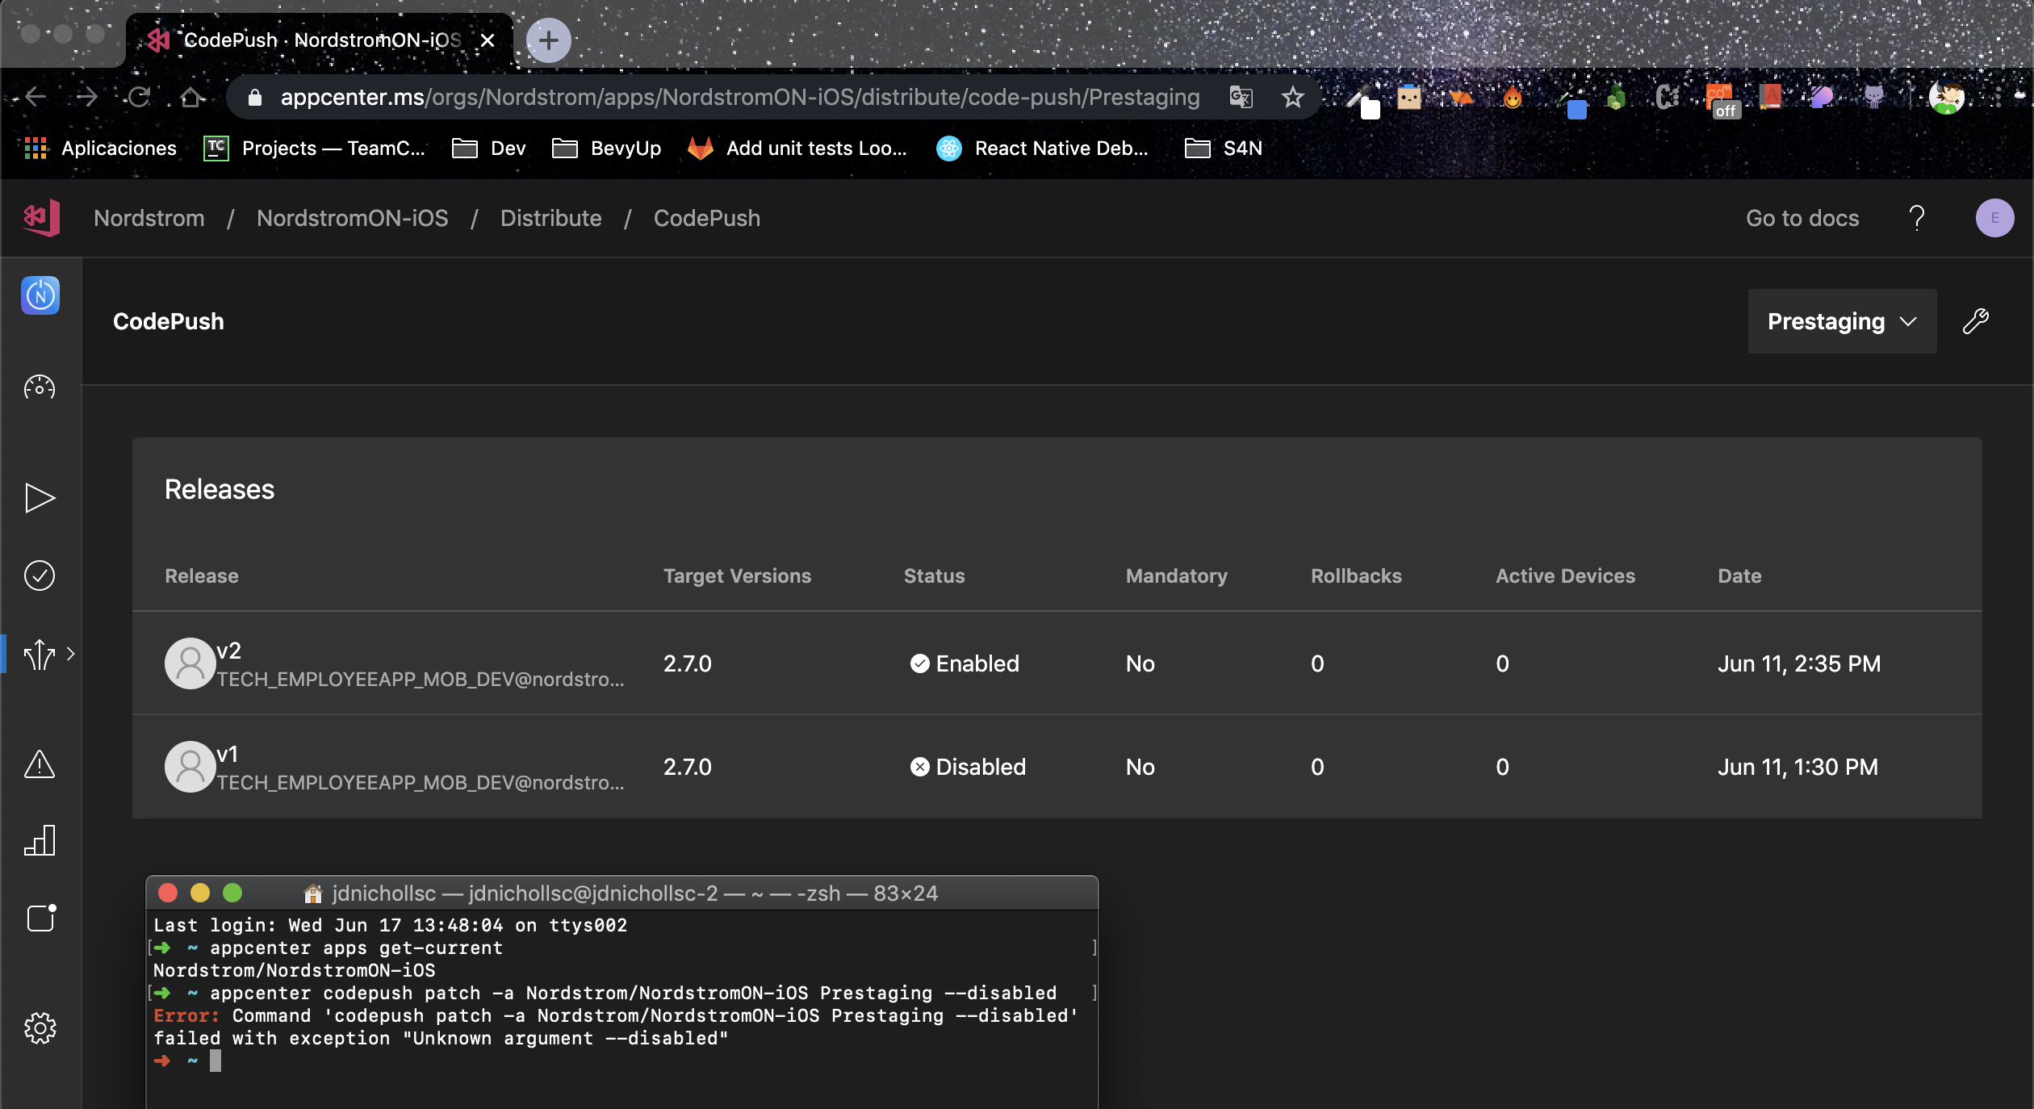Screen dimensions: 2034x1109
Task: Select the Test sidebar icon with checkmark
Action: coord(40,575)
